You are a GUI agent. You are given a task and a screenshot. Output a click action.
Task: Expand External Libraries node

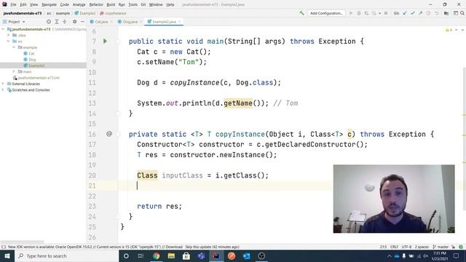[3, 84]
